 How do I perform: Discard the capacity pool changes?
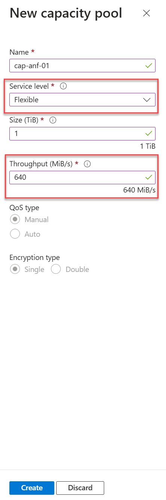tap(80, 488)
